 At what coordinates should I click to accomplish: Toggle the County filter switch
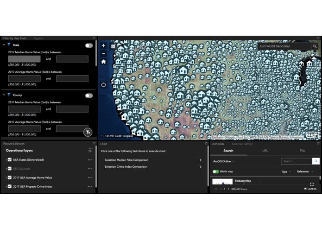(x=89, y=95)
